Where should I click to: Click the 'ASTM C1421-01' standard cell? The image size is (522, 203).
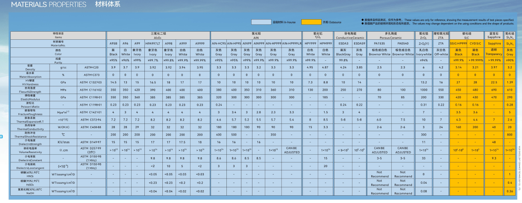(x=91, y=112)
